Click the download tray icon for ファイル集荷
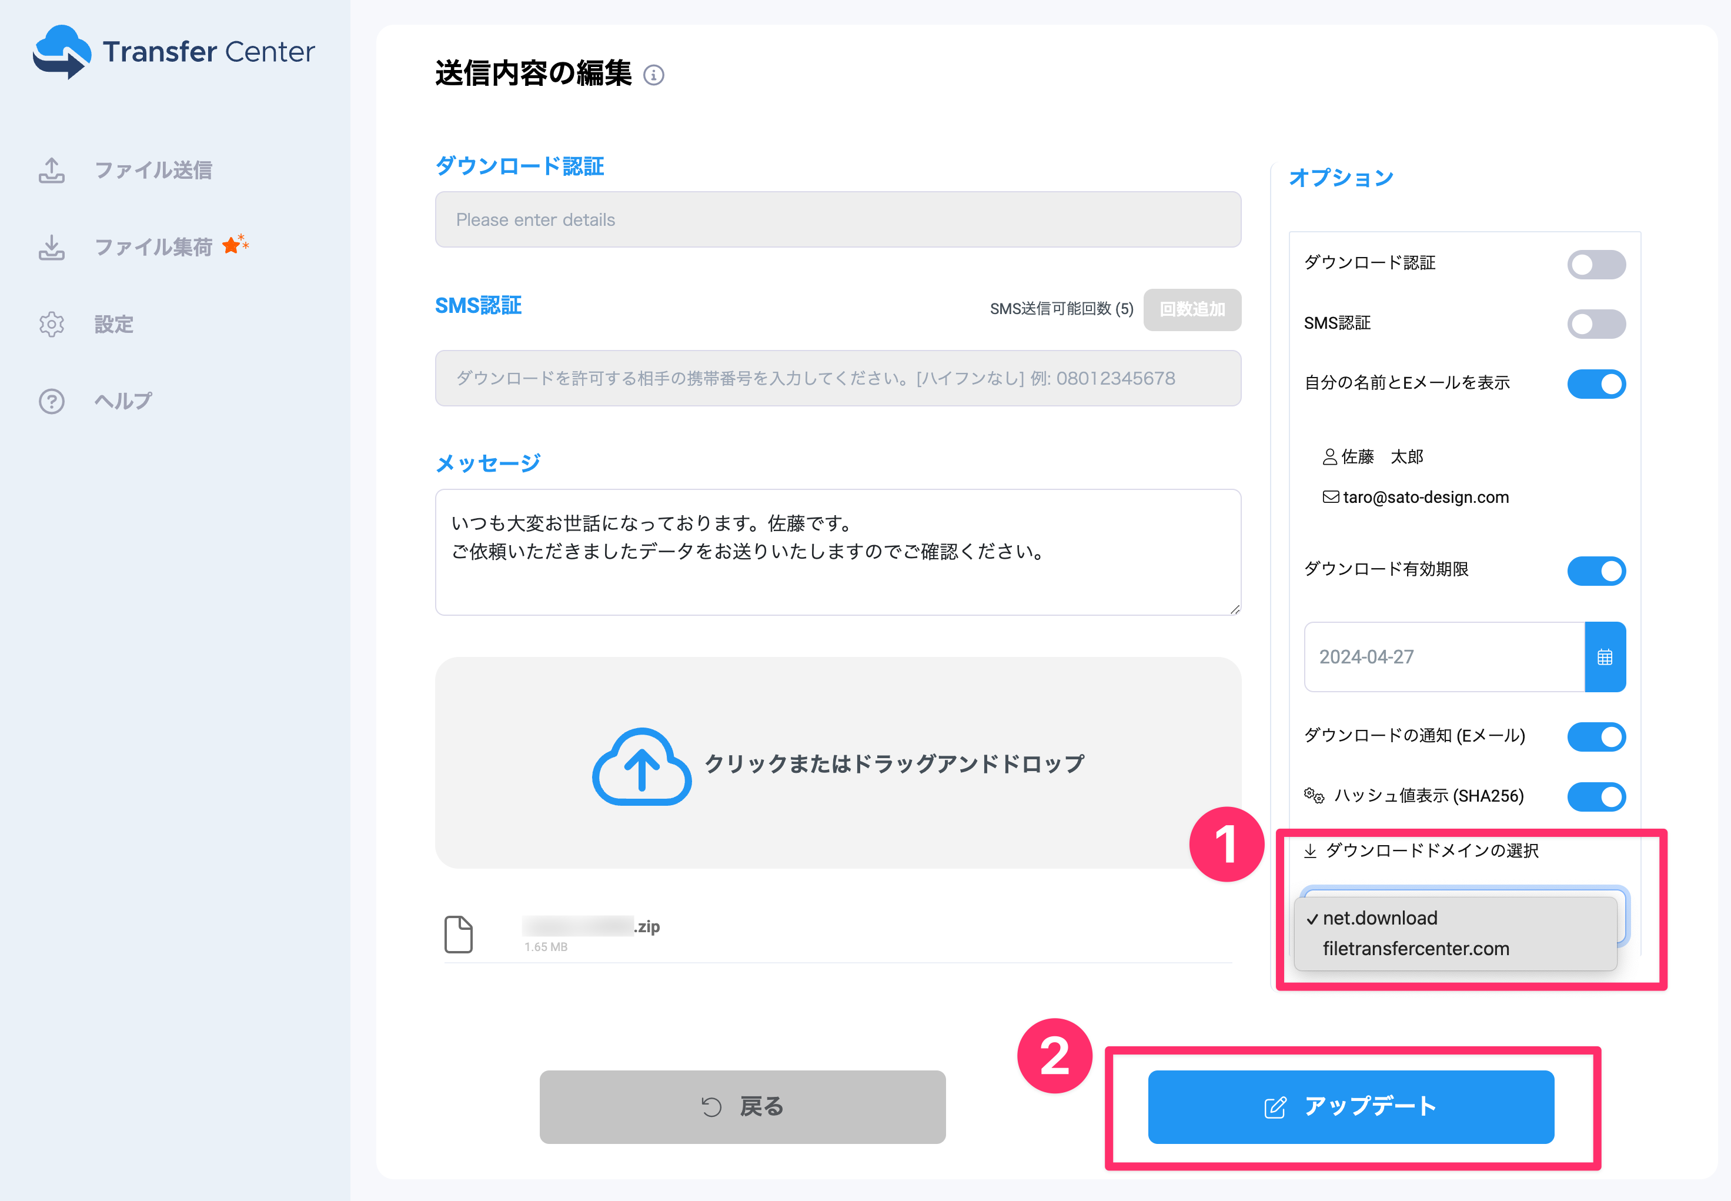Screen dimensions: 1731x1201 (x=51, y=247)
